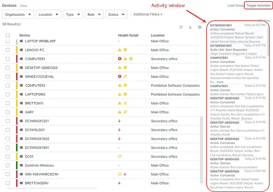Click the yellow patch icon in COMPUTER1 row
Screen dimensions: 273x192
[x=131, y=59]
